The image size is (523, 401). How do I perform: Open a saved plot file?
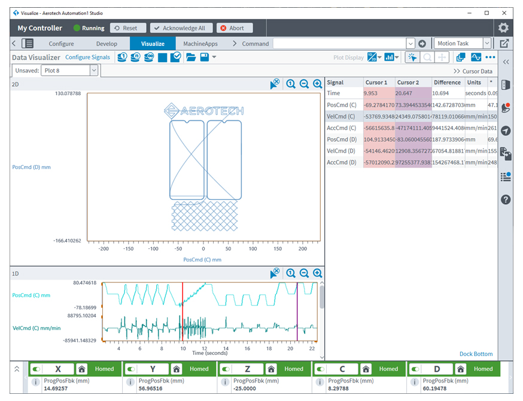(192, 57)
